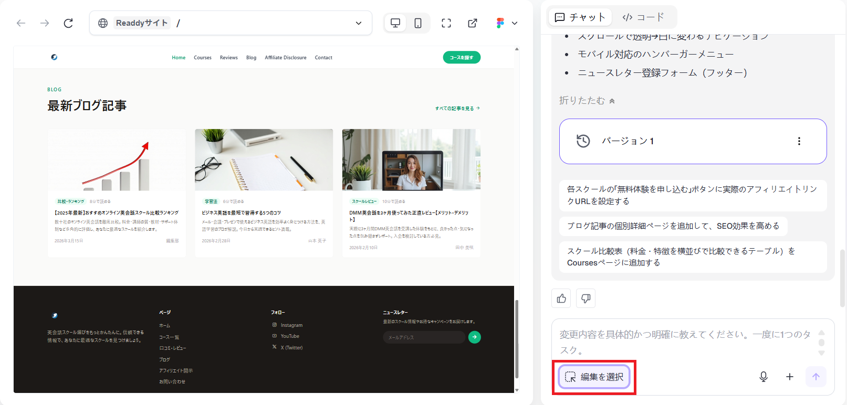Click the Figma icon
847x405 pixels.
tap(500, 23)
